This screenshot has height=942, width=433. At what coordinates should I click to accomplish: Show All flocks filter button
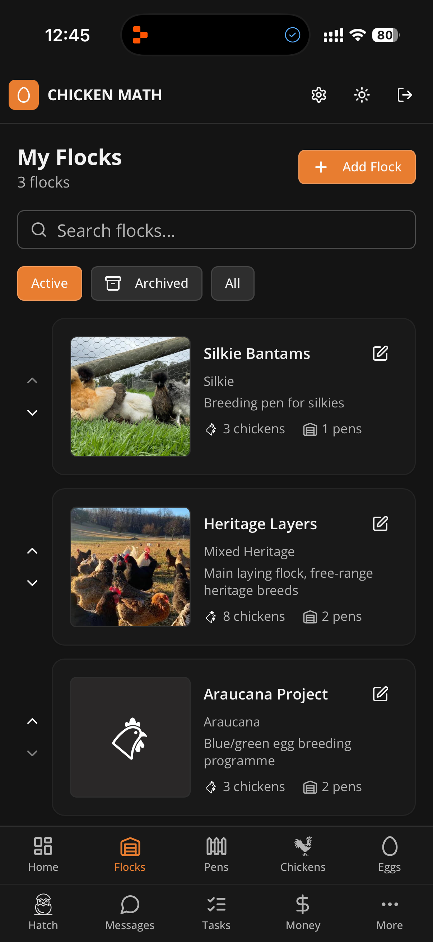pyautogui.click(x=233, y=283)
